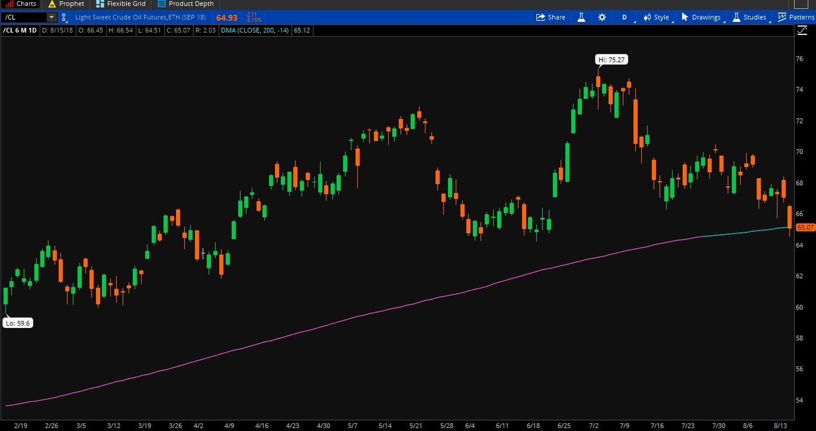Switch to the Prophet tab
Screen dimensions: 816x431
point(66,4)
